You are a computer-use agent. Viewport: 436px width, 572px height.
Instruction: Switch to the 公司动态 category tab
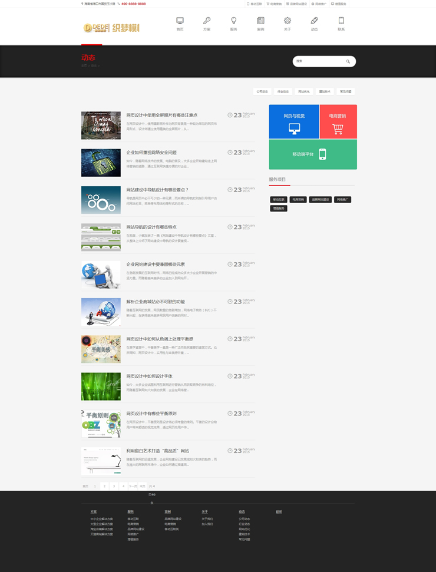click(262, 92)
